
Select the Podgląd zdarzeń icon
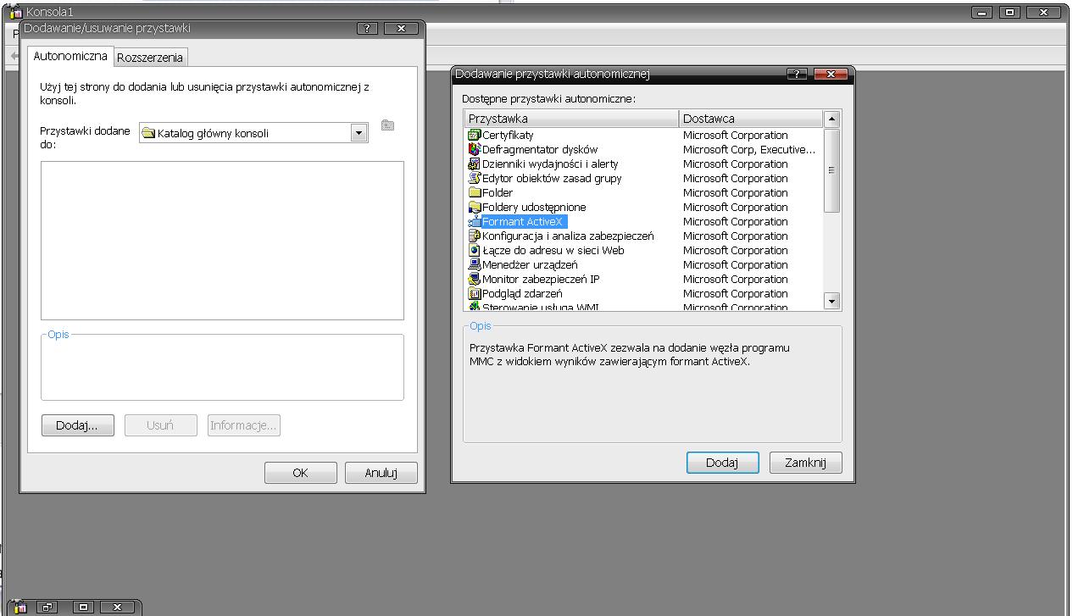click(x=475, y=293)
